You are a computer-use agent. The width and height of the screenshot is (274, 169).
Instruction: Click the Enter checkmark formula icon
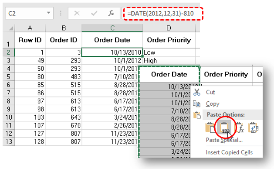coord(94,13)
